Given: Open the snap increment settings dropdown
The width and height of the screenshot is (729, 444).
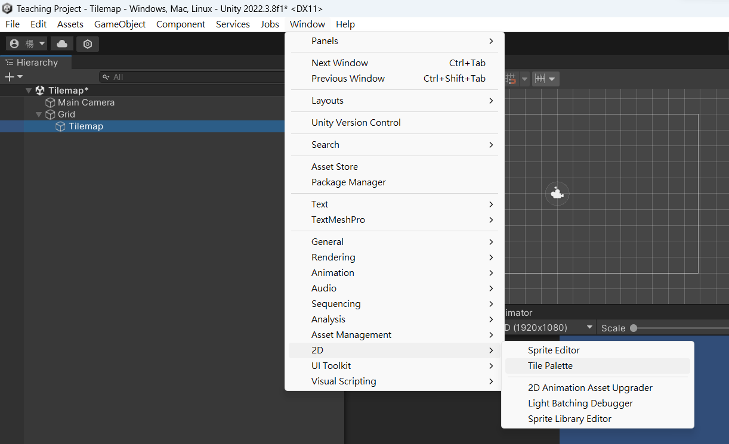Looking at the screenshot, I should pos(546,79).
